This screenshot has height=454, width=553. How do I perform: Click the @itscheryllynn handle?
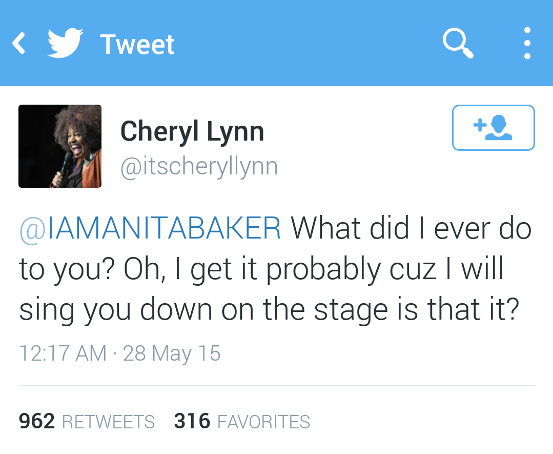pos(199,167)
